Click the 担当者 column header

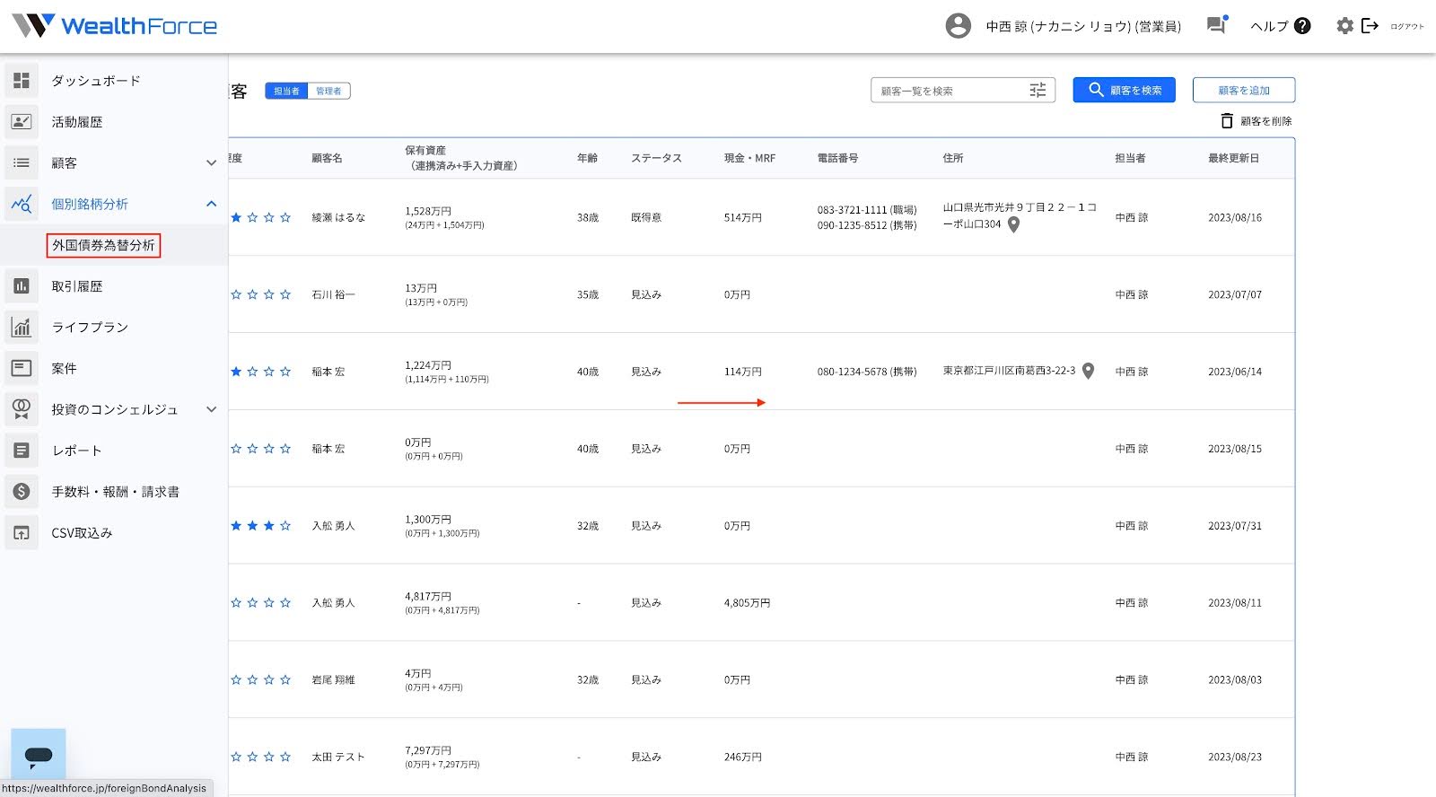tap(1130, 158)
